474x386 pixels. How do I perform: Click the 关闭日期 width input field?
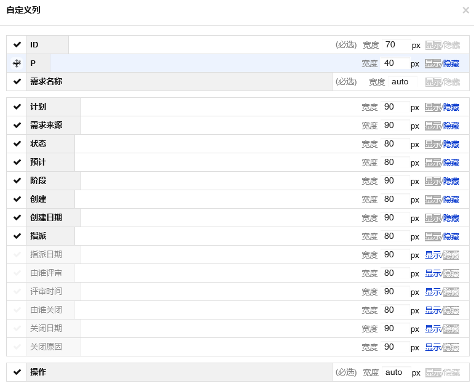pyautogui.click(x=395, y=329)
